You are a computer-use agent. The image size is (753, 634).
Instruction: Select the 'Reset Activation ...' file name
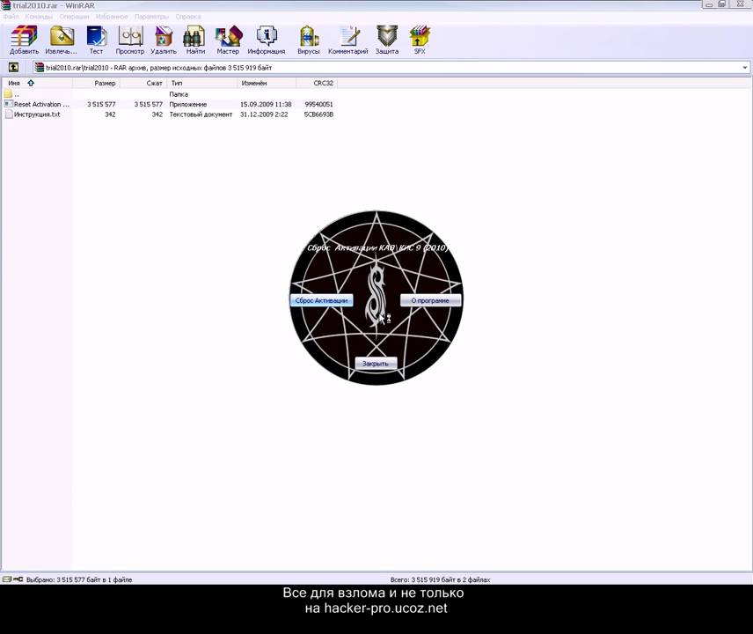coord(41,104)
